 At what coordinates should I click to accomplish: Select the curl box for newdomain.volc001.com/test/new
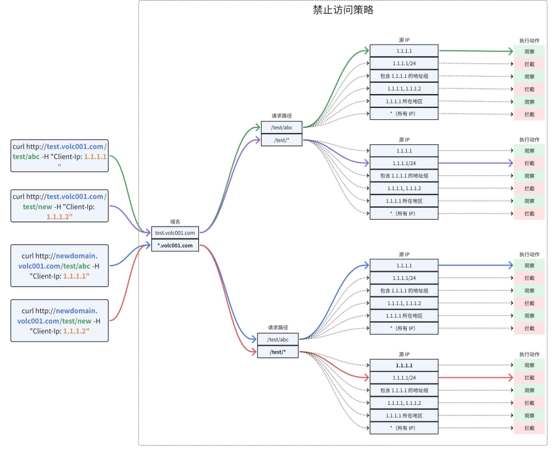60,321
